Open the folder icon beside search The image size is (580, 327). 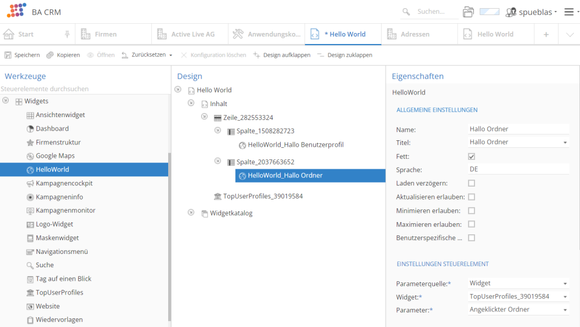pyautogui.click(x=468, y=12)
